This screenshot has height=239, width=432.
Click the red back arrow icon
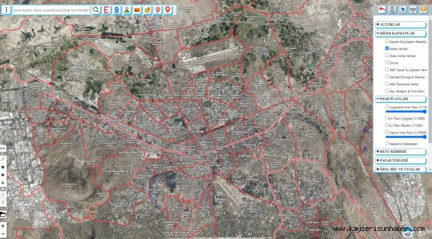coord(382,10)
